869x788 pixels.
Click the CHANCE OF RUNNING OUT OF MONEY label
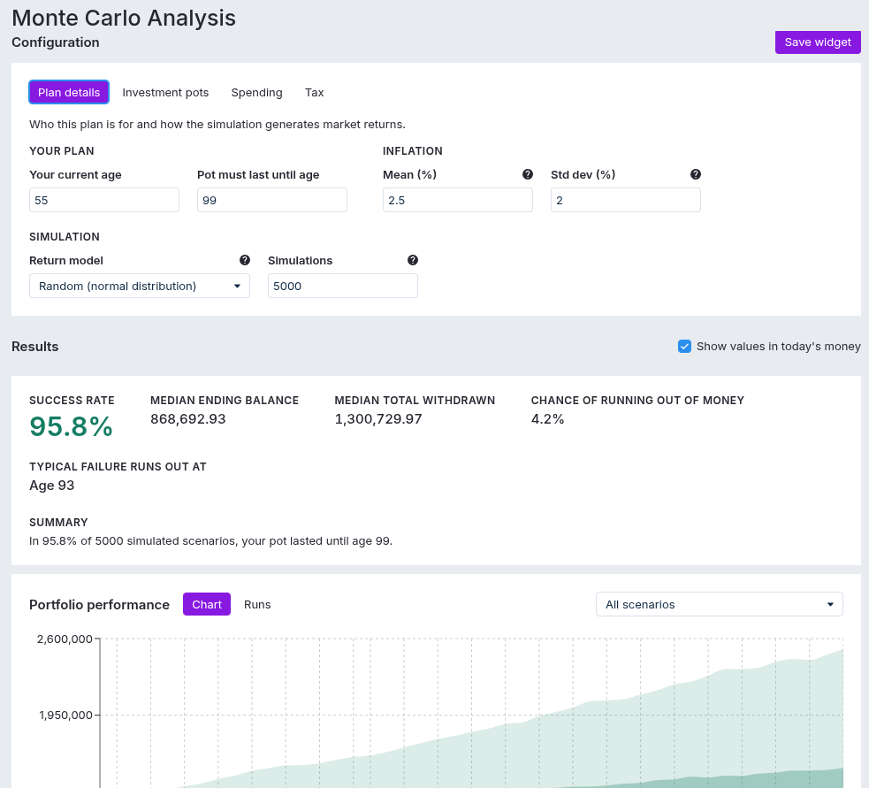click(x=637, y=401)
